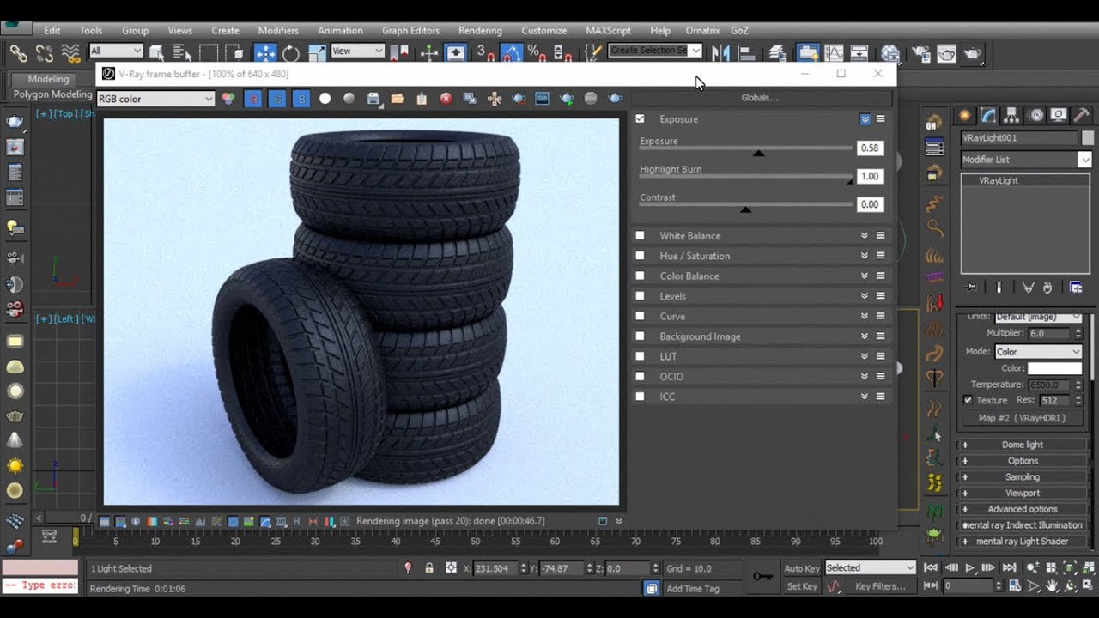Click the white light Color swatch
Screen dimensions: 1099x618
pos(1054,368)
